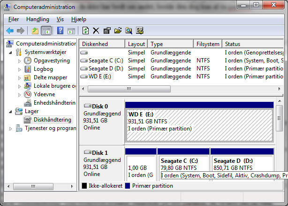Click the Disk 0 drive icon
The image size is (288, 206).
pos(88,106)
